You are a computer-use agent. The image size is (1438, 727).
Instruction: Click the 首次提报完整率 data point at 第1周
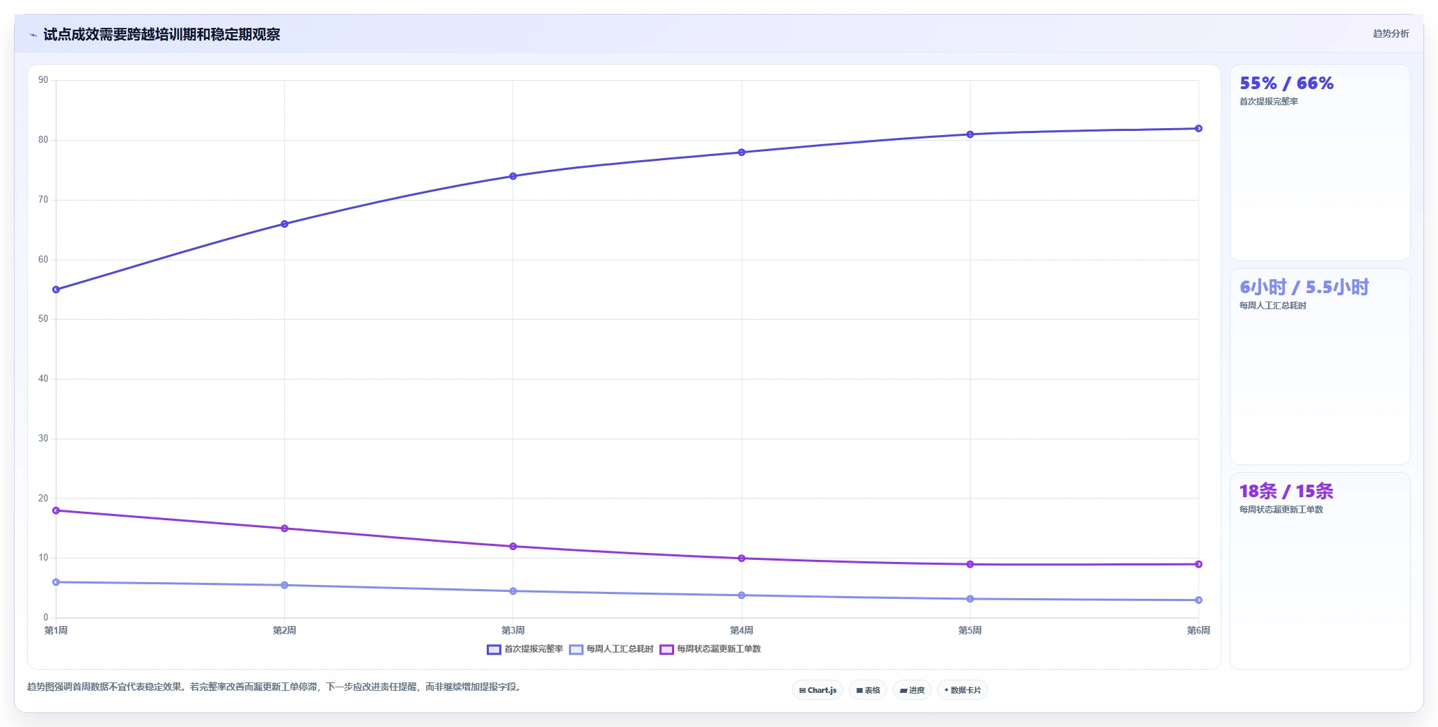tap(56, 290)
